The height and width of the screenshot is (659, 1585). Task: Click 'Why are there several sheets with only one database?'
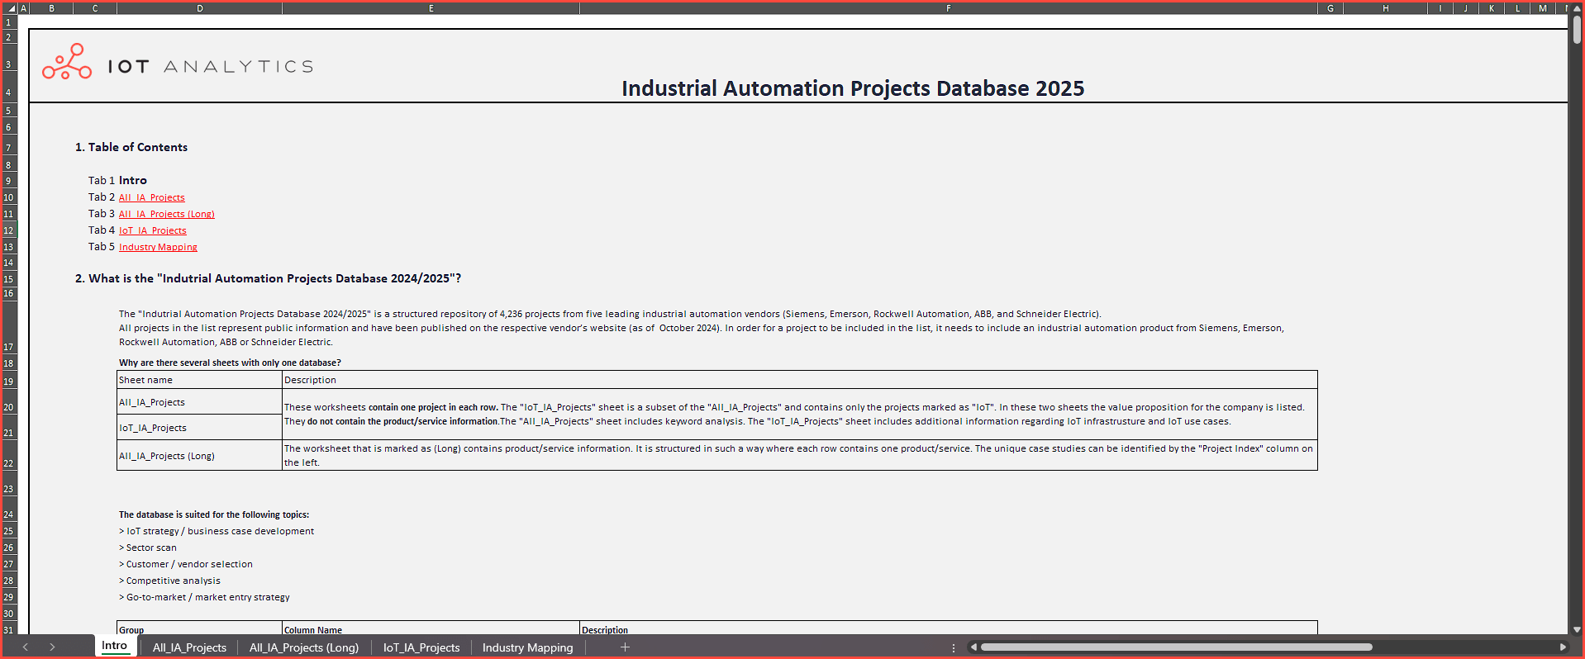pyautogui.click(x=230, y=363)
